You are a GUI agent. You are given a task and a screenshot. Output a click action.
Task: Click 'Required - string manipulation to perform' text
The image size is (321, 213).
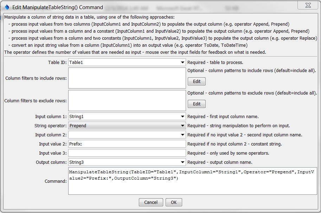[239, 125]
